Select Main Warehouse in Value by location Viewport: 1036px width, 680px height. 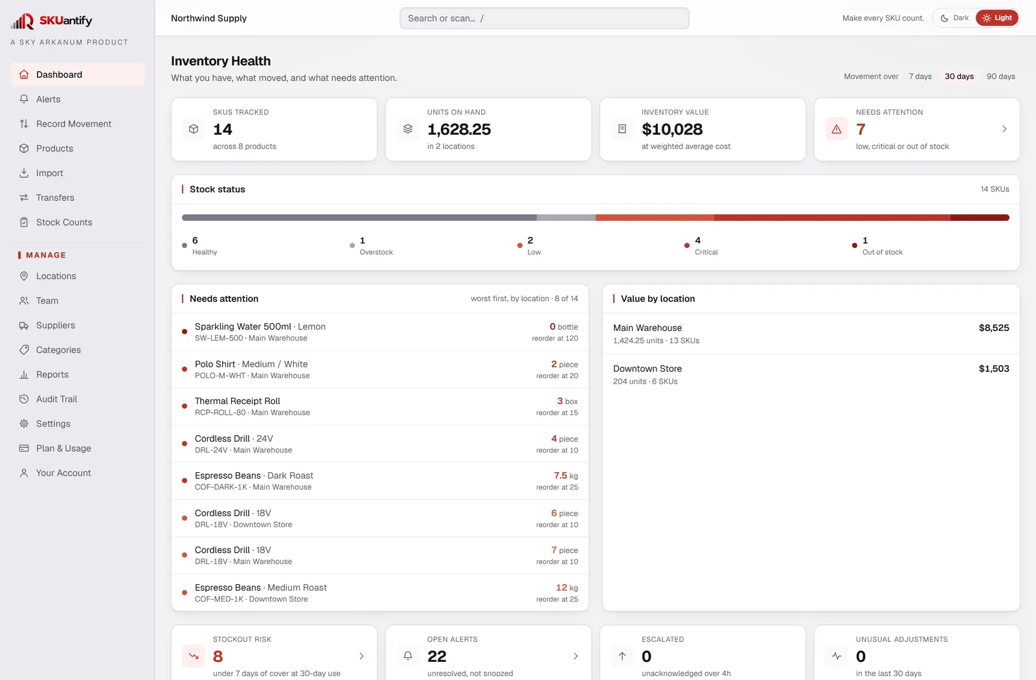[811, 334]
